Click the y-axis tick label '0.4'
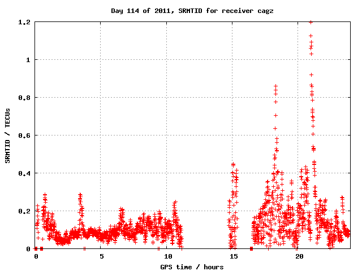Viewport: 362px width, 271px height. pos(23,173)
